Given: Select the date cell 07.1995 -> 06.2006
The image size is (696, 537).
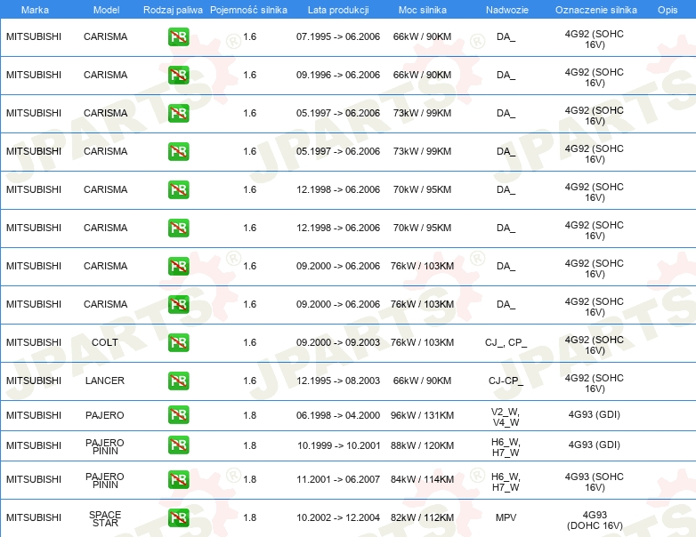Looking at the screenshot, I should (338, 36).
